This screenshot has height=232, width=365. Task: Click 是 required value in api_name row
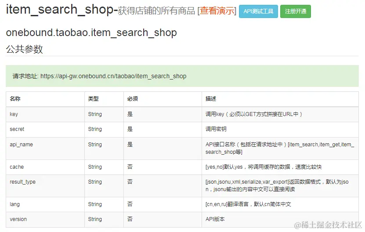coord(130,145)
